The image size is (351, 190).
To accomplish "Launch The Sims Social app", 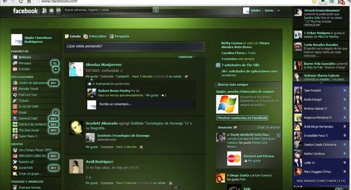I will tap(29, 130).
